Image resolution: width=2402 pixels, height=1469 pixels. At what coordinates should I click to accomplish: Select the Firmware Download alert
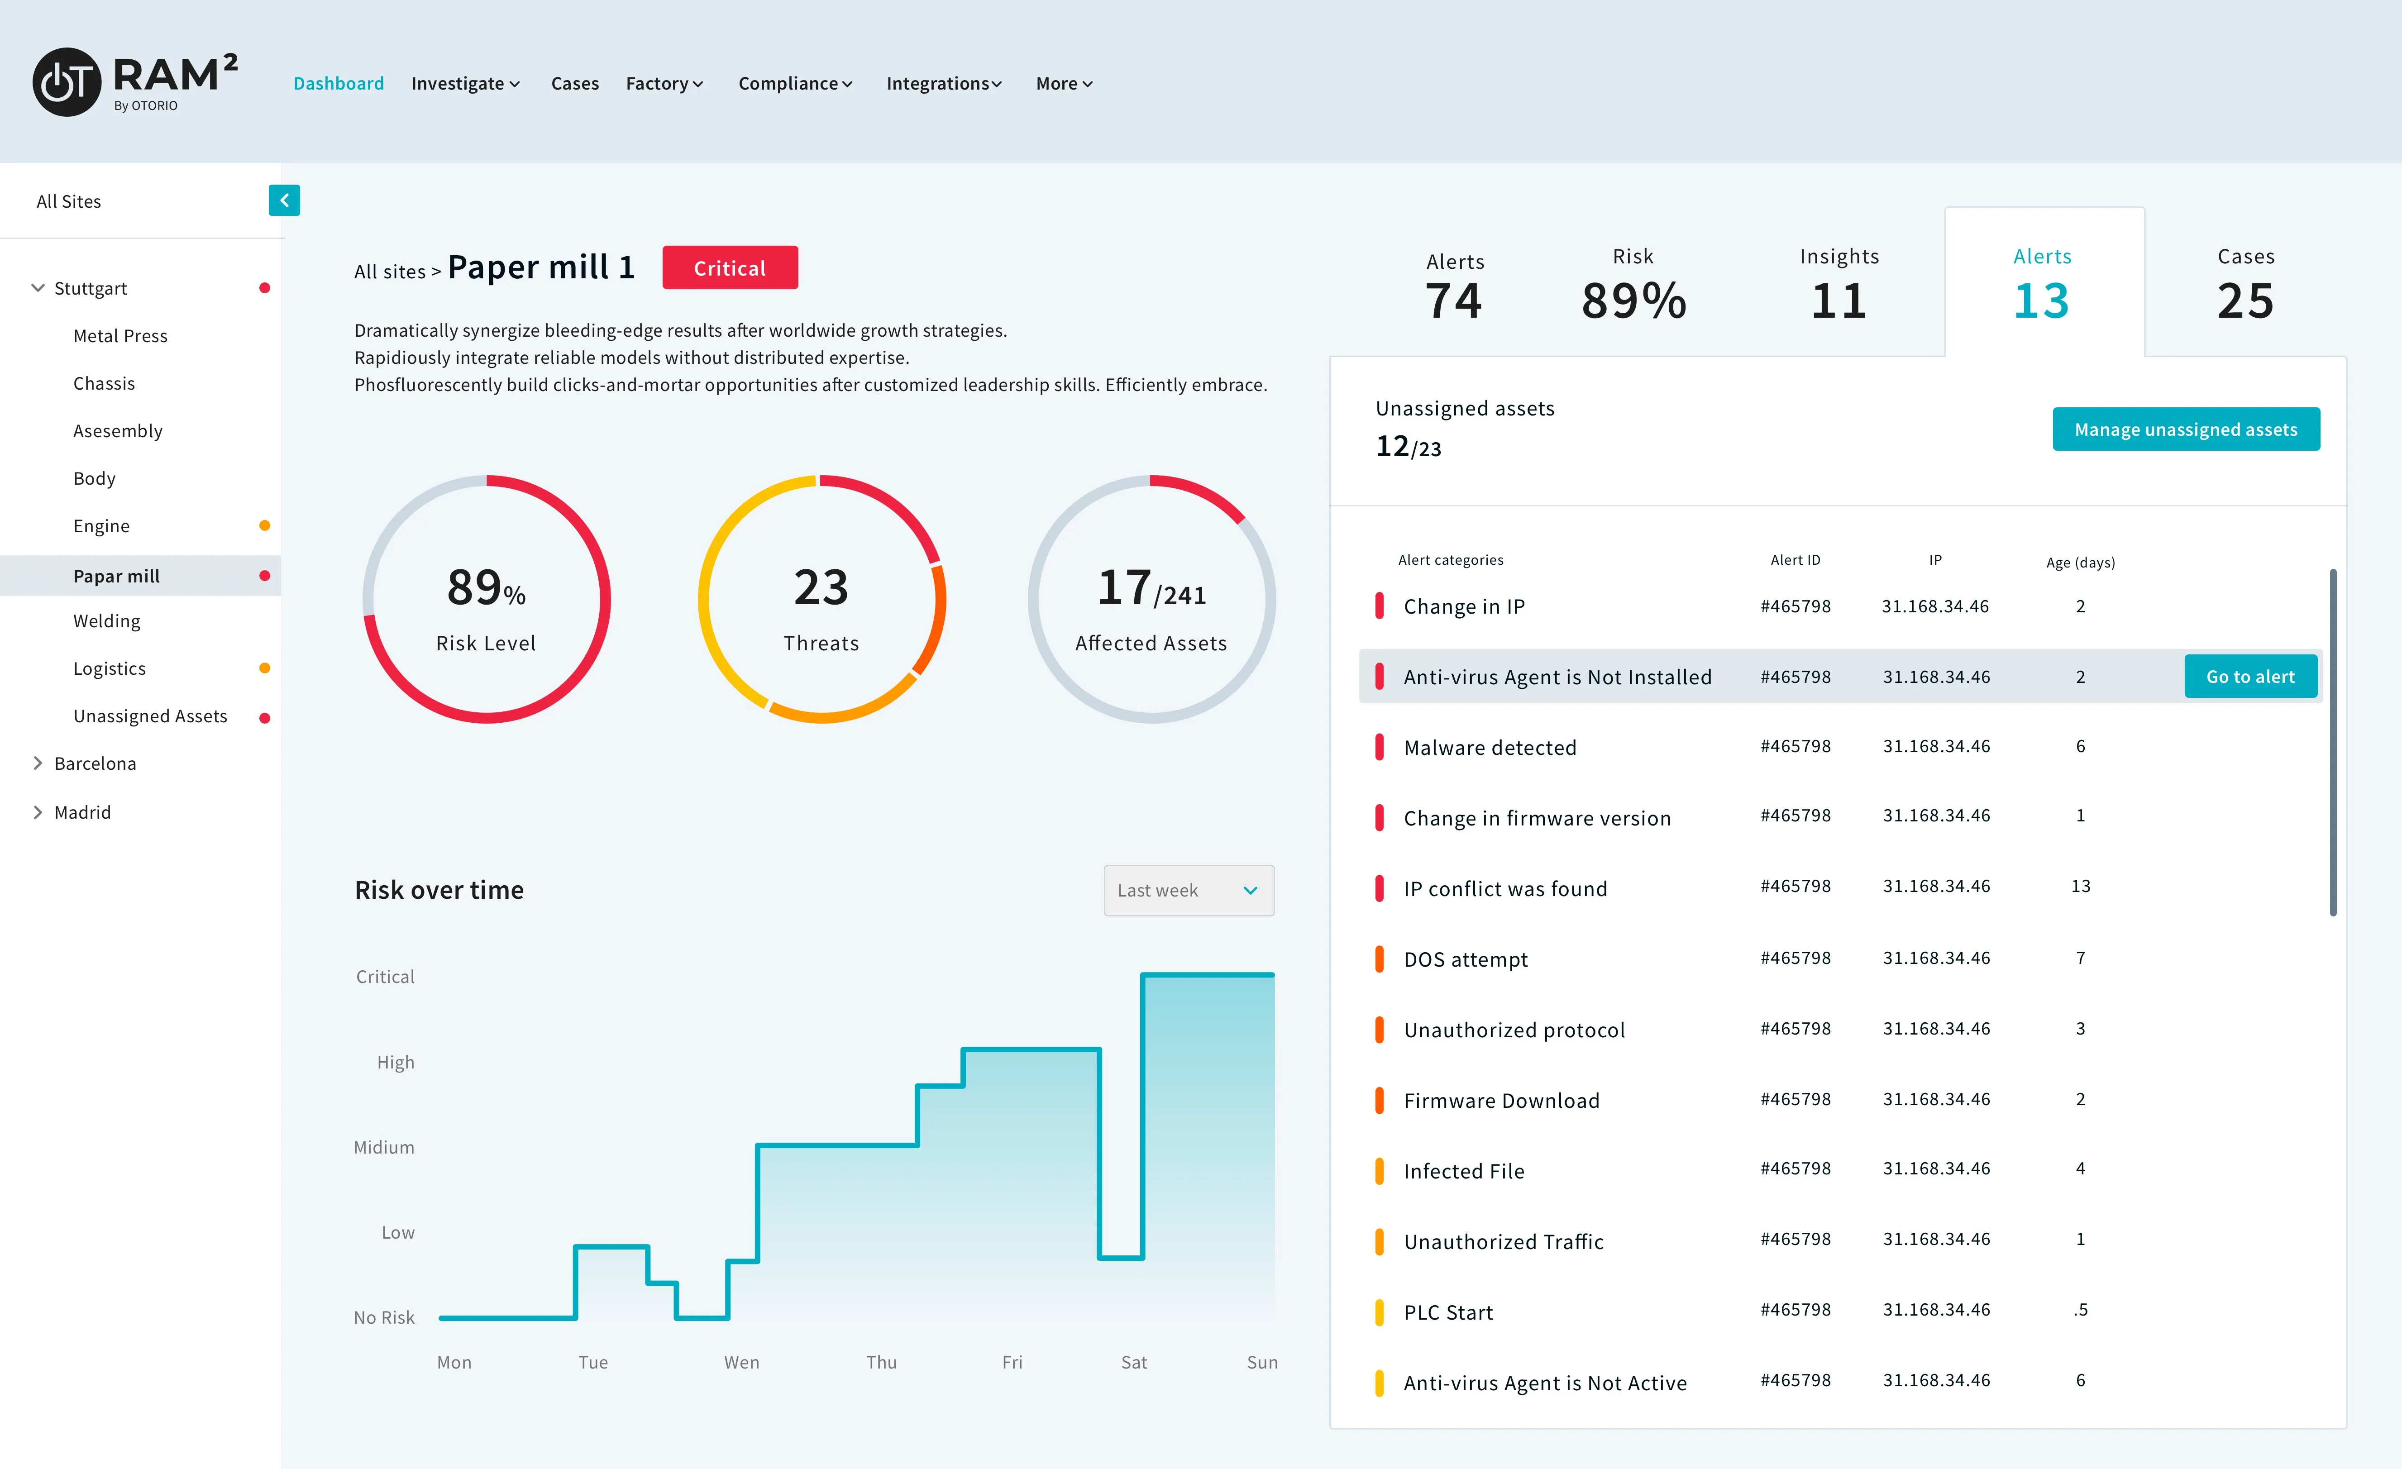click(x=1840, y=1101)
